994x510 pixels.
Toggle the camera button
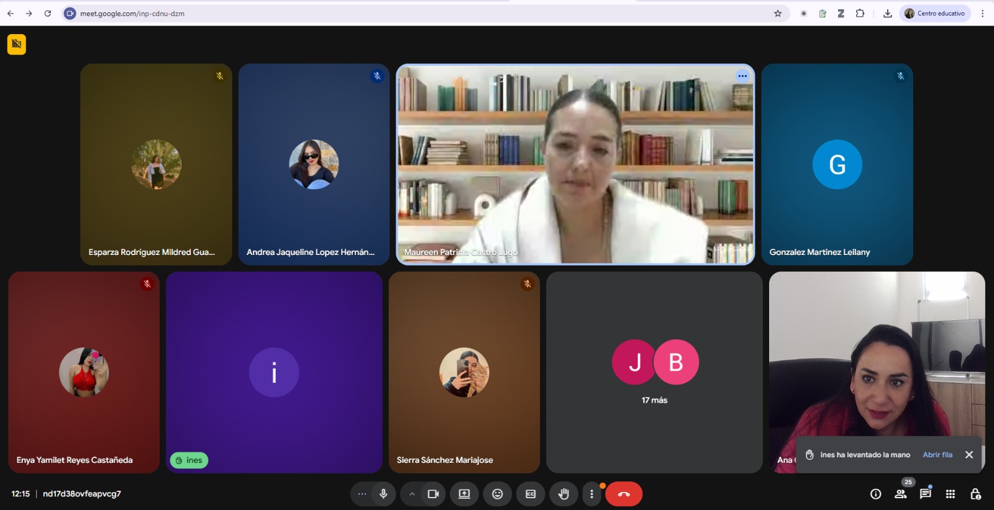(433, 494)
